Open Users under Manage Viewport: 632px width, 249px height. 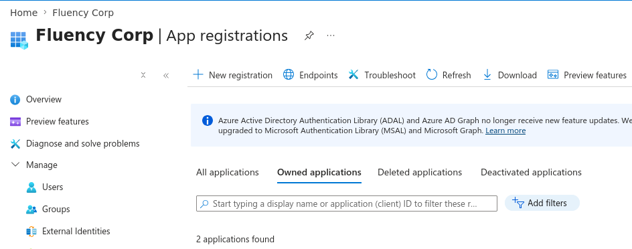coord(52,187)
